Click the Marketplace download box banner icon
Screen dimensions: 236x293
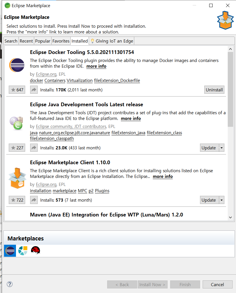click(225, 20)
